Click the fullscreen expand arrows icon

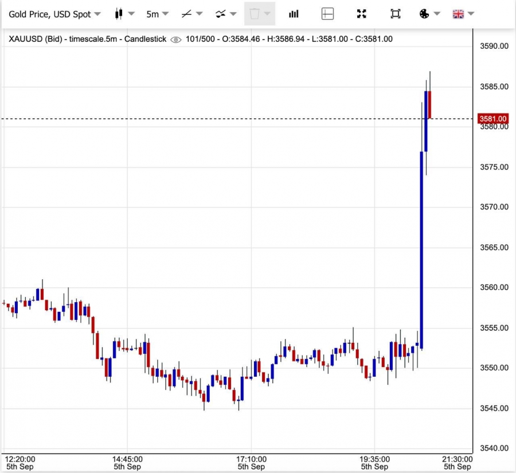tap(362, 14)
